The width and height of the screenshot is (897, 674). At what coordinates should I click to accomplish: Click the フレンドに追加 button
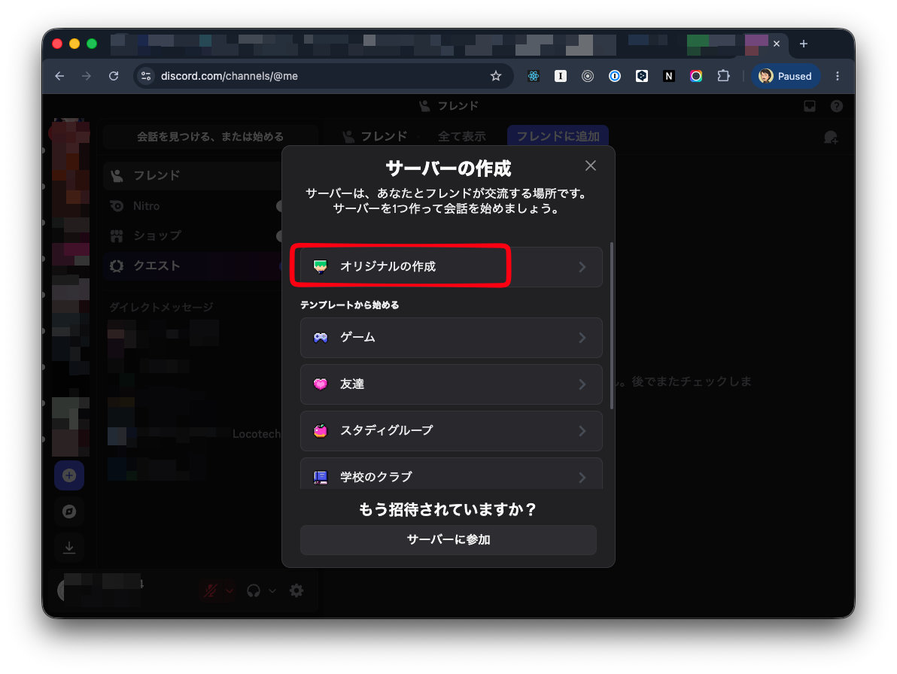click(x=558, y=136)
